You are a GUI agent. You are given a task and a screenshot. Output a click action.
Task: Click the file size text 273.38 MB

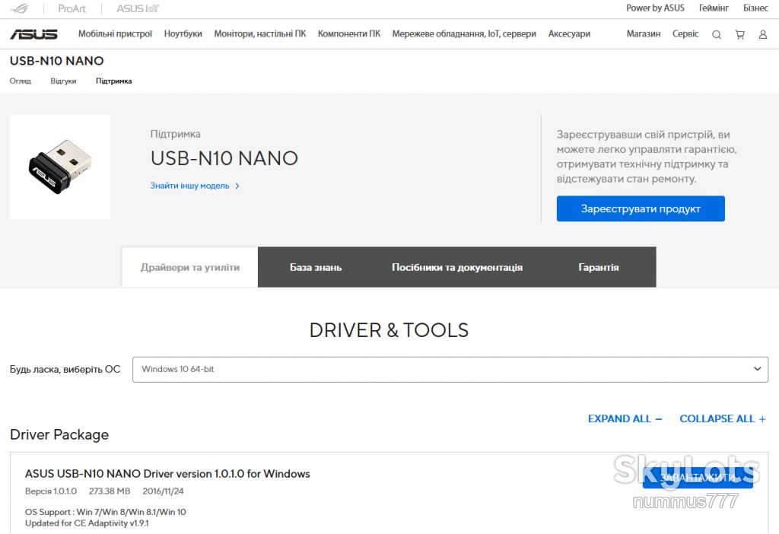[x=110, y=491]
